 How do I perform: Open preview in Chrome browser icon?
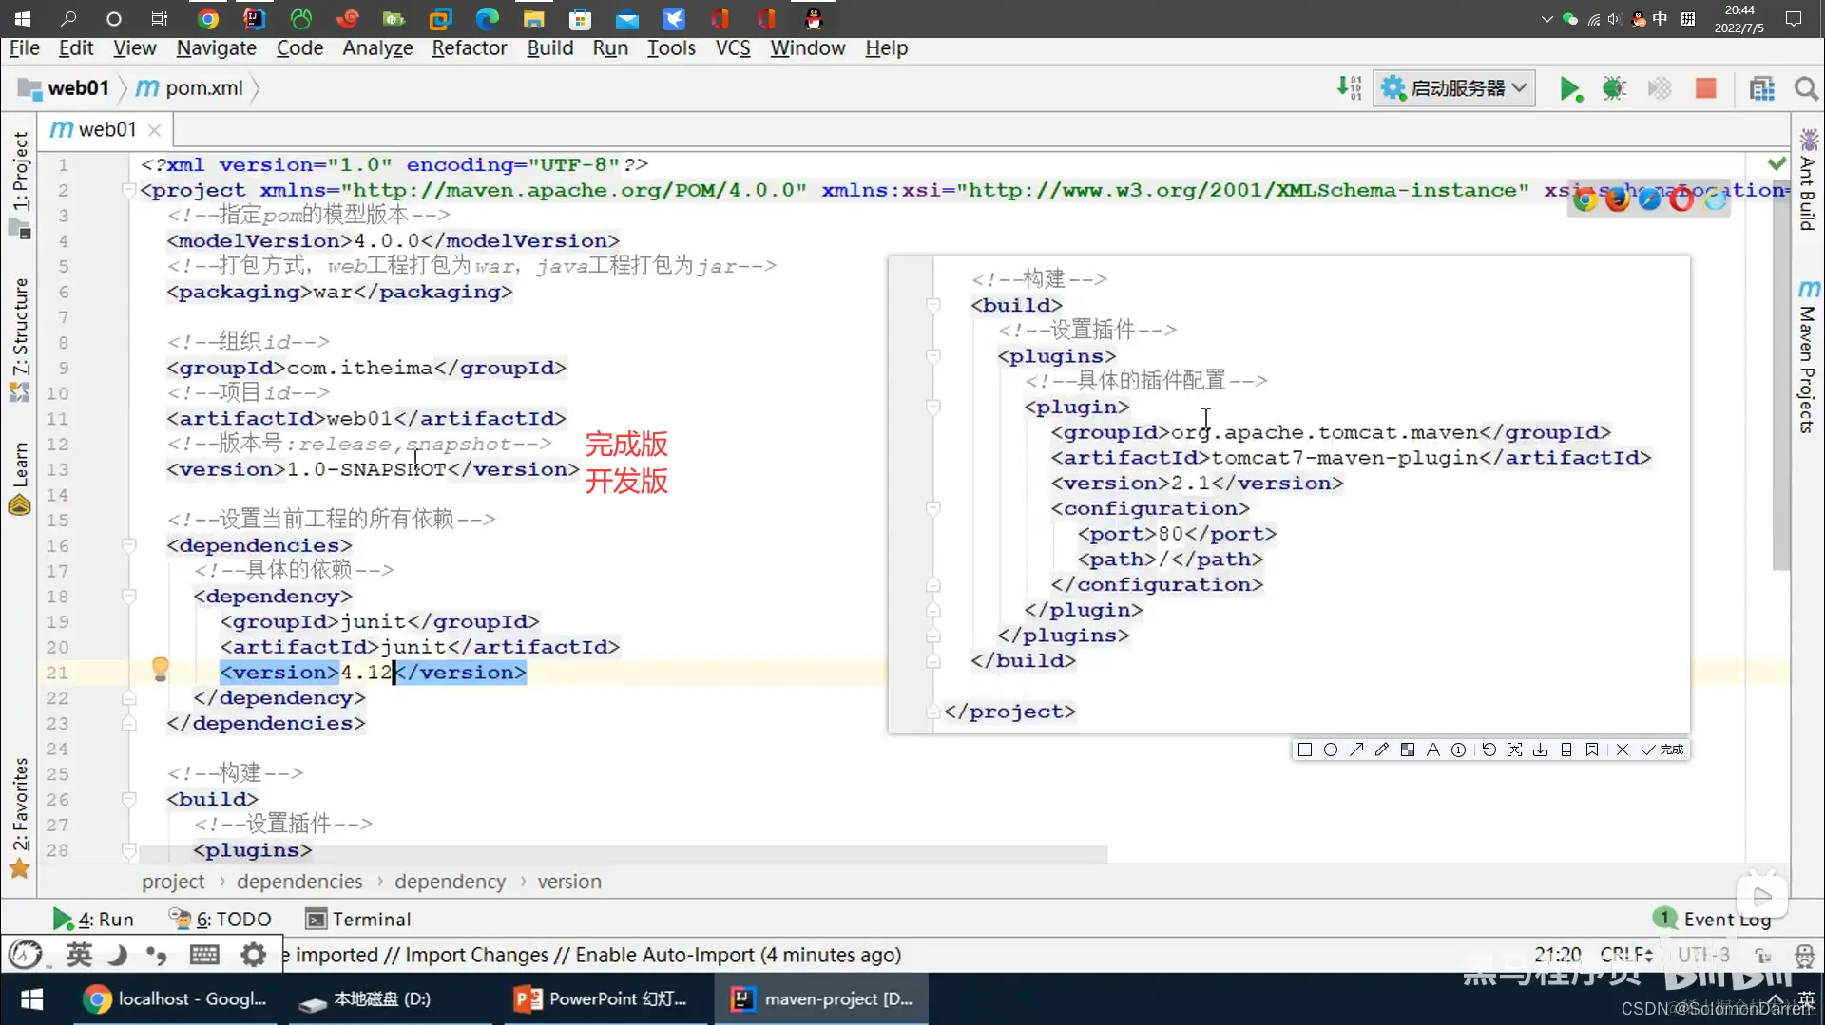1585,199
